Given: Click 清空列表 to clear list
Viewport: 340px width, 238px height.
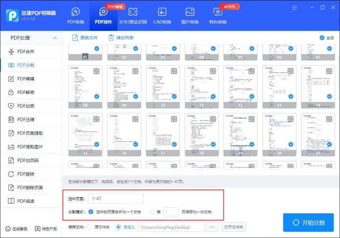Looking at the screenshot, I should pos(121,38).
